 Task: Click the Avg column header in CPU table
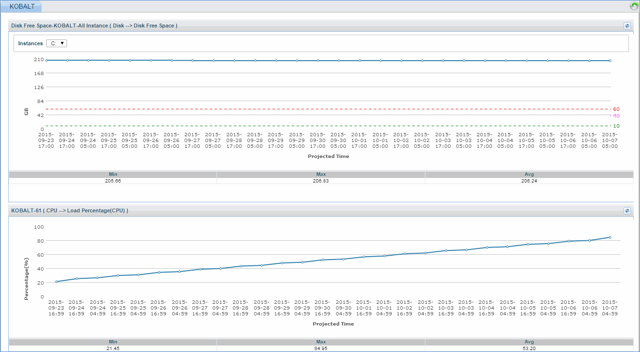tap(529, 342)
